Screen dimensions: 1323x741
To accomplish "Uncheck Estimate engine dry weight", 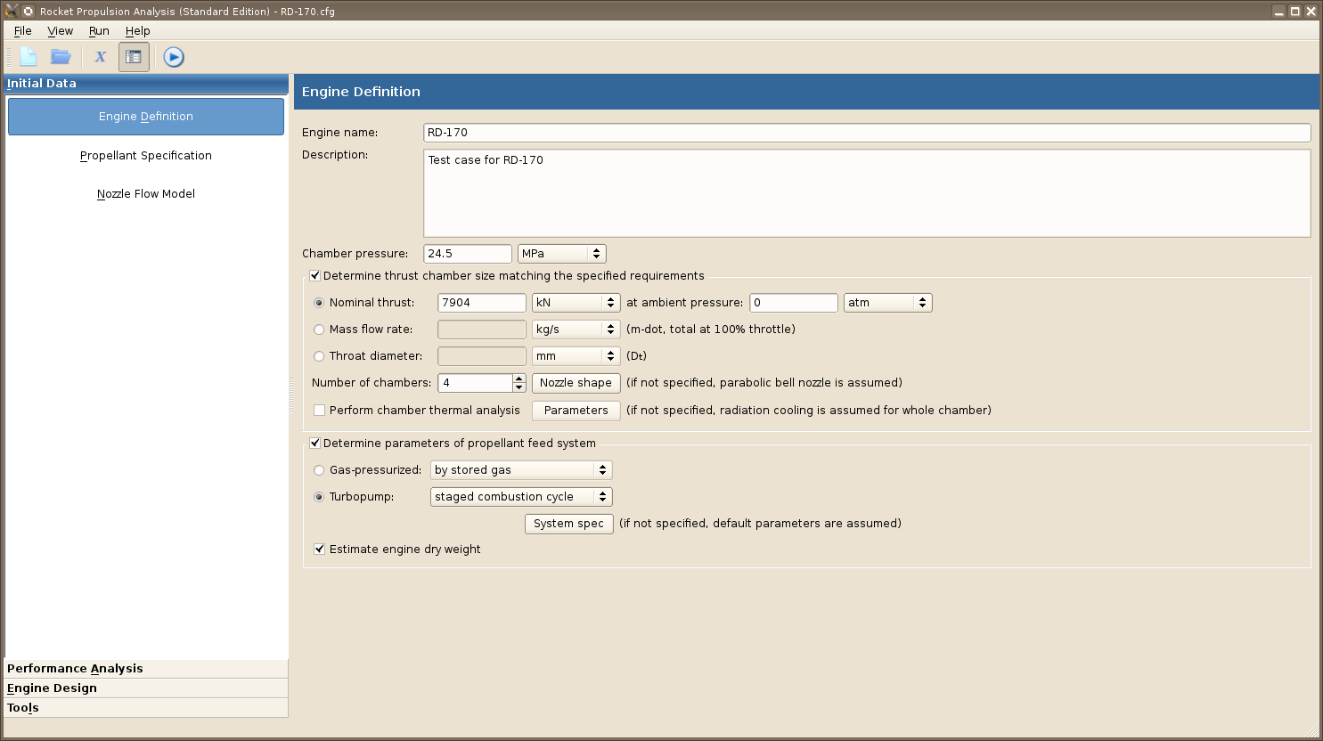I will coord(319,550).
